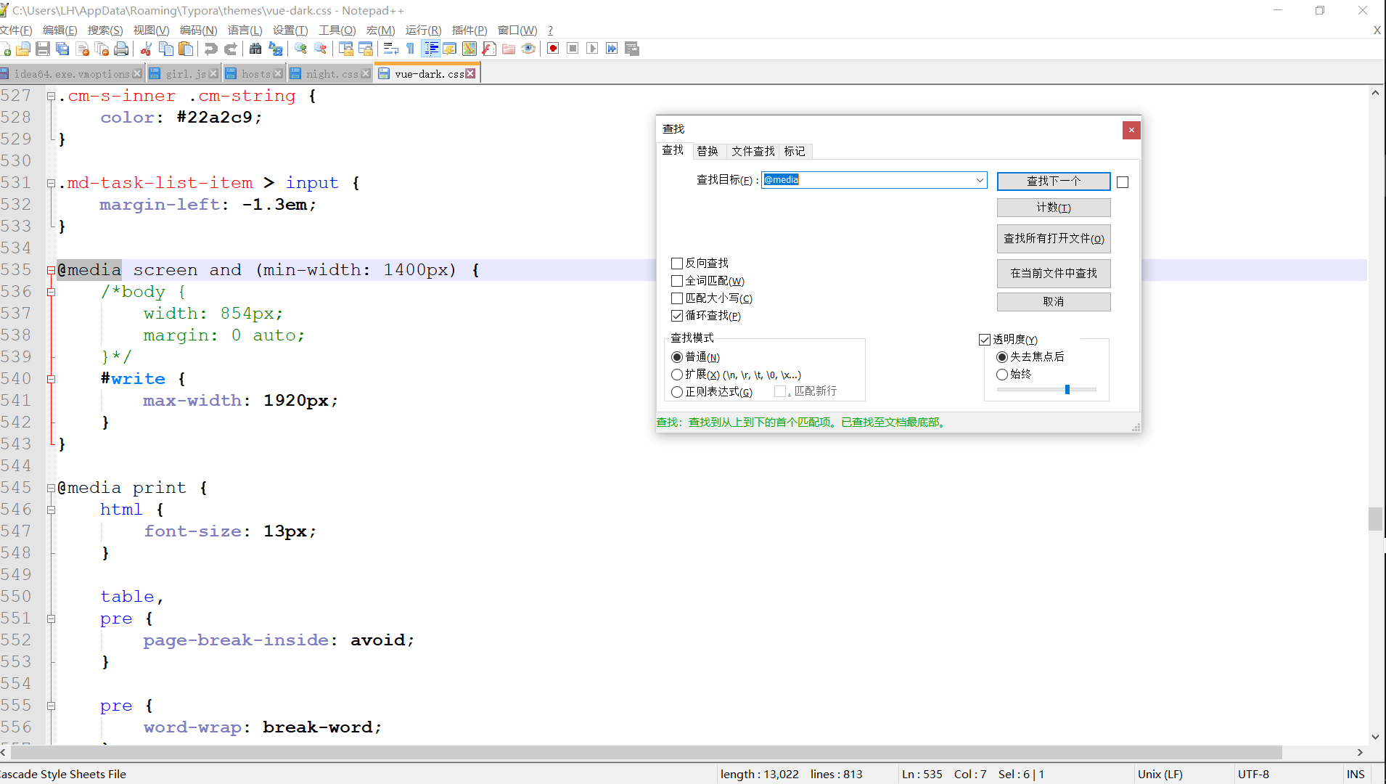Toggle checkbox beside 查找下一个 button
Viewport: 1386px width, 784px height.
pyautogui.click(x=1123, y=182)
